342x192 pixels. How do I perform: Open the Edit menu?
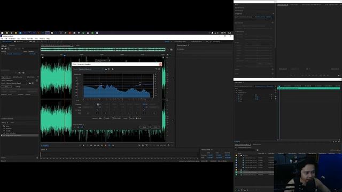pos(6,38)
